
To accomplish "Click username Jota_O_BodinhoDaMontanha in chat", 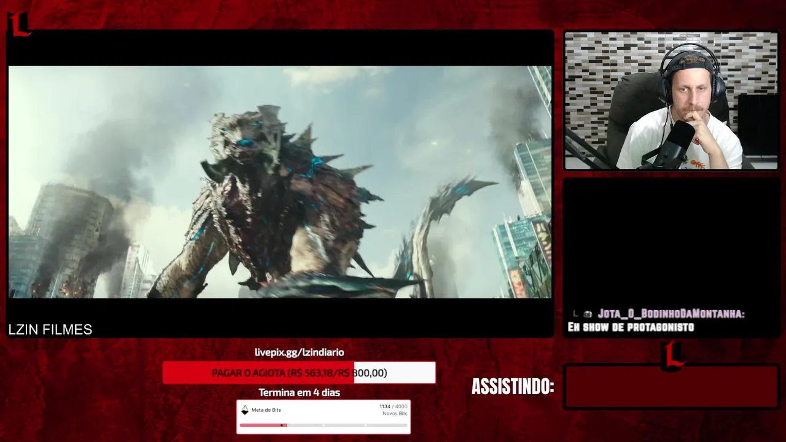I will (671, 314).
